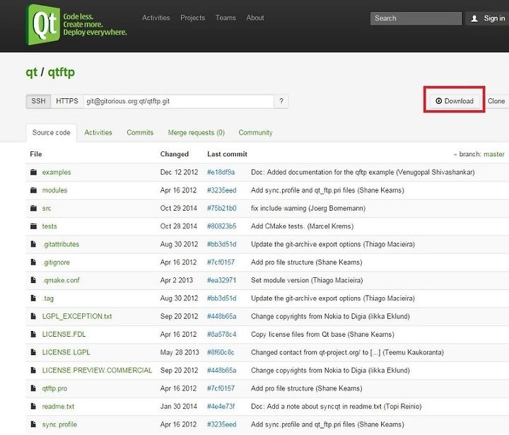
Task: Open the Teams menu in header
Action: coord(226,18)
